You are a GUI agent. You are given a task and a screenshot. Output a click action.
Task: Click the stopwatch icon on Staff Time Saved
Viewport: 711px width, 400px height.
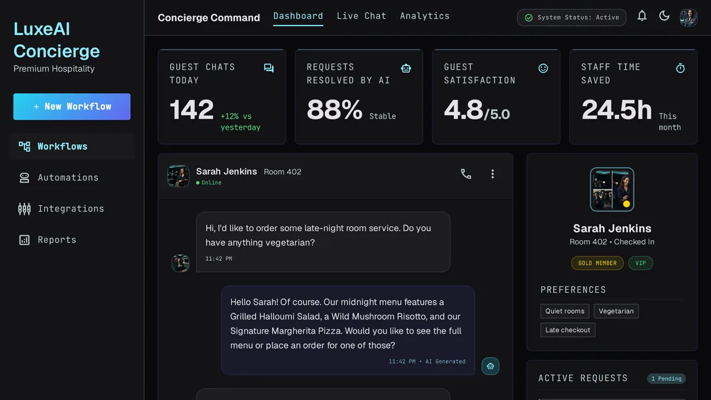point(680,69)
